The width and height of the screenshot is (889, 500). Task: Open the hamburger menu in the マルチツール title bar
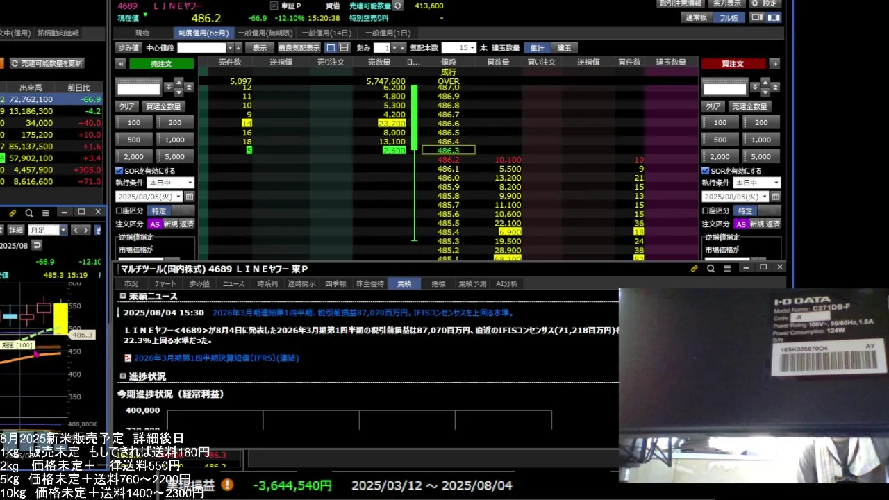point(727,268)
